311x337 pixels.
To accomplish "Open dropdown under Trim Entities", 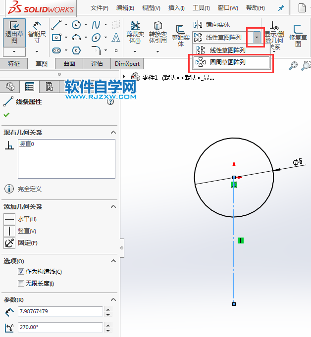I will coord(135,52).
